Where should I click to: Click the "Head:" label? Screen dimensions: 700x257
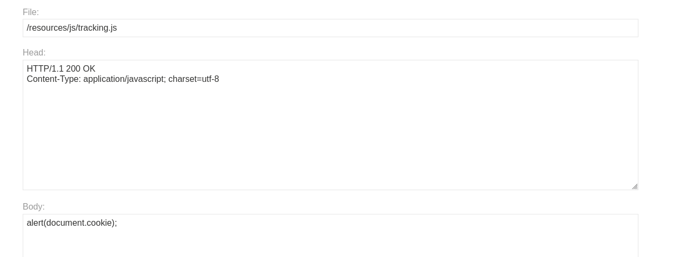pos(34,53)
